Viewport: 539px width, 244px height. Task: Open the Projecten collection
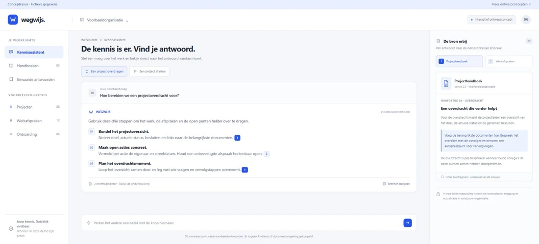[x=34, y=107]
